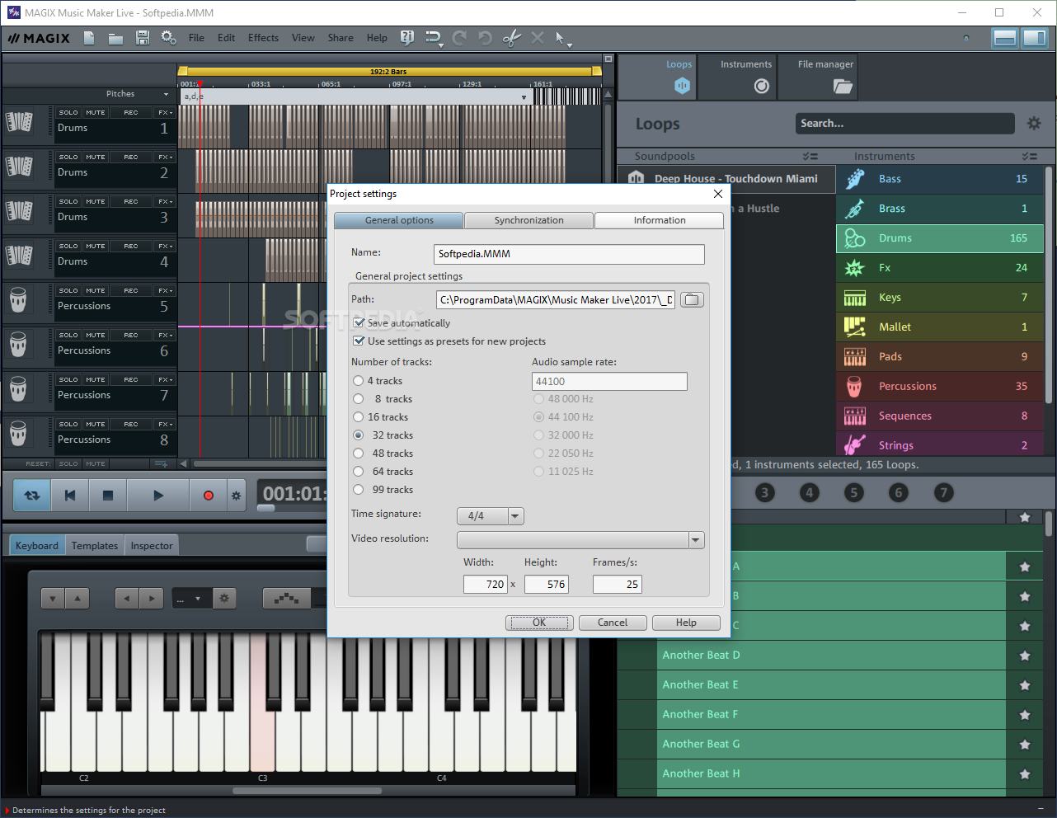Open the Share menu
This screenshot has width=1057, height=818.
pyautogui.click(x=341, y=38)
